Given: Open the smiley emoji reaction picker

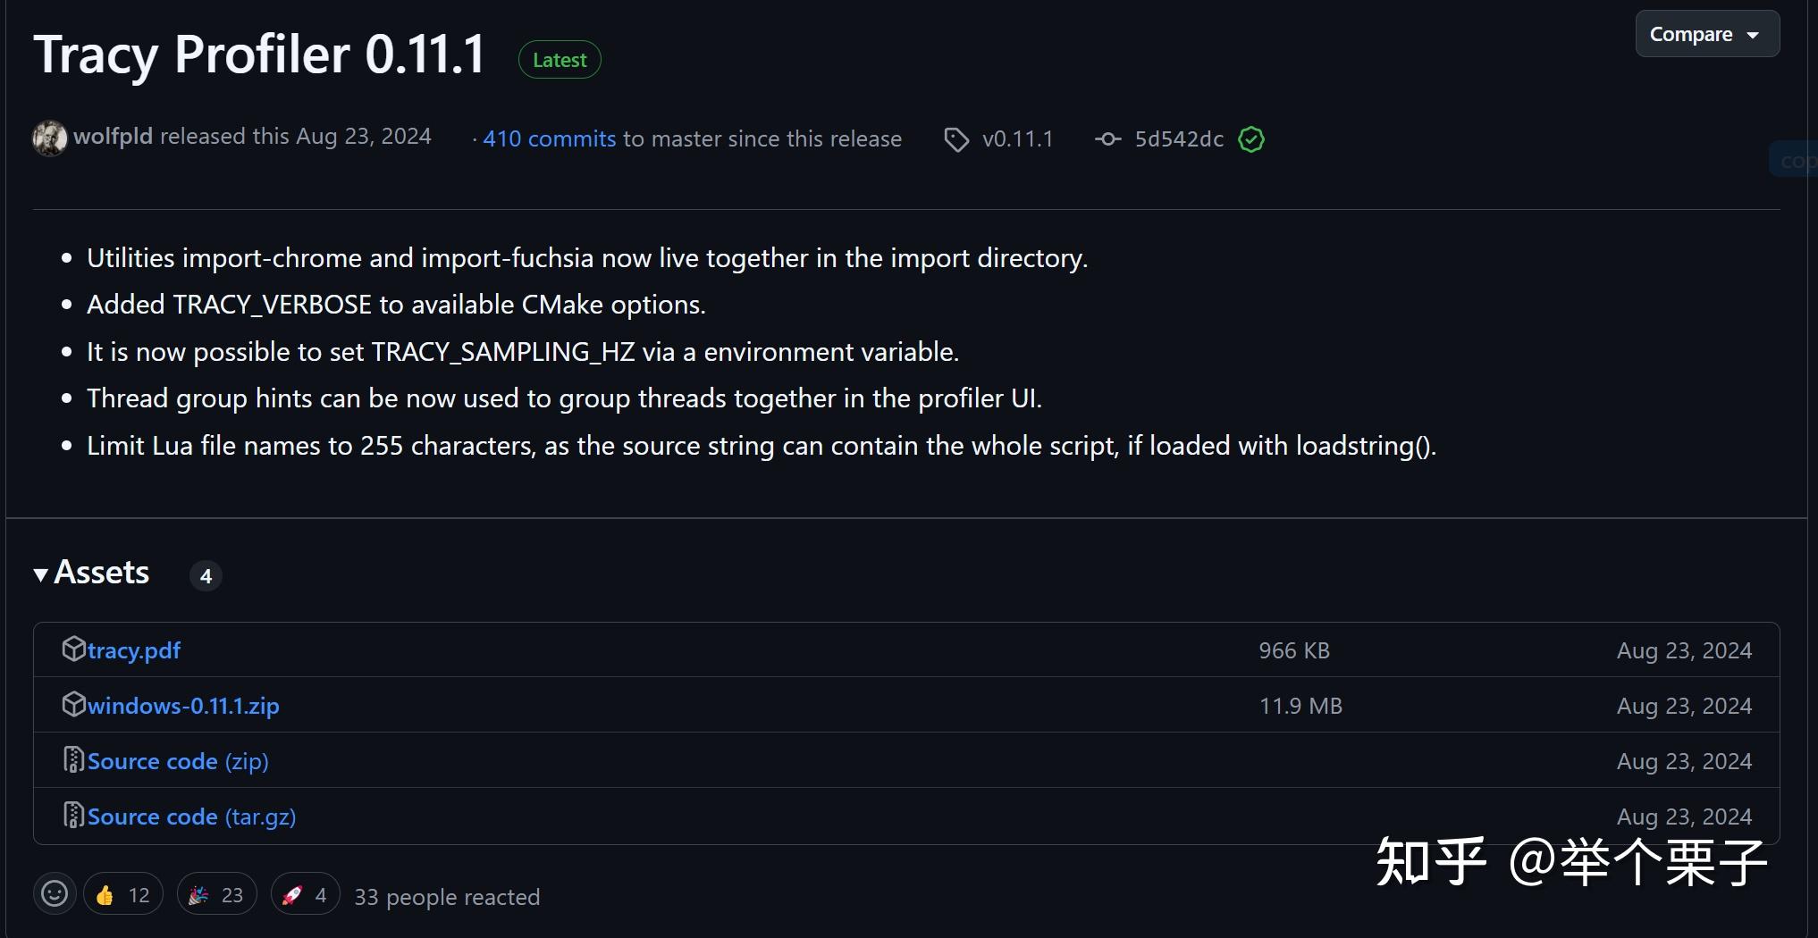Looking at the screenshot, I should click(55, 893).
